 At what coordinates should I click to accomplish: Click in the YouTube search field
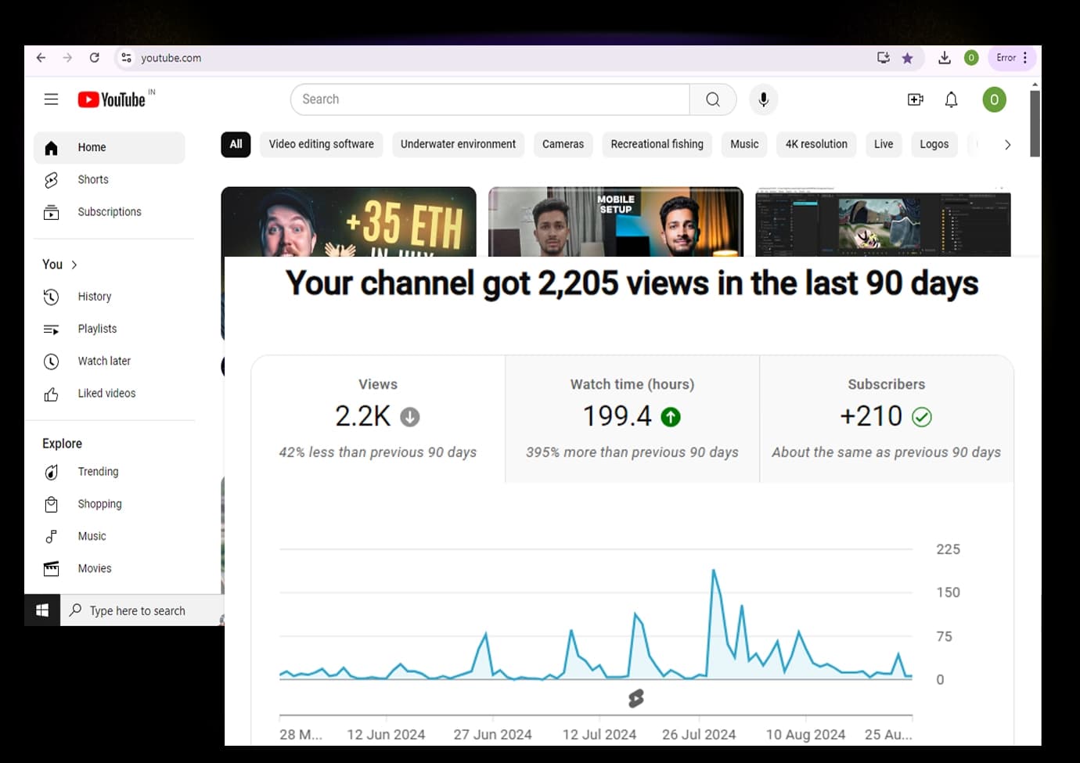[489, 99]
